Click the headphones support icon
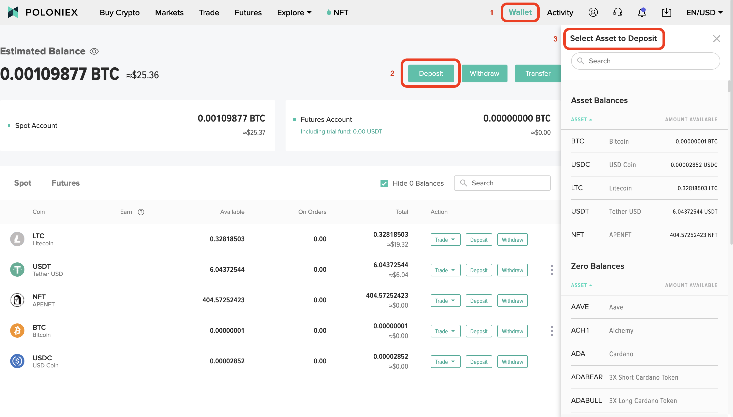 [x=618, y=12]
